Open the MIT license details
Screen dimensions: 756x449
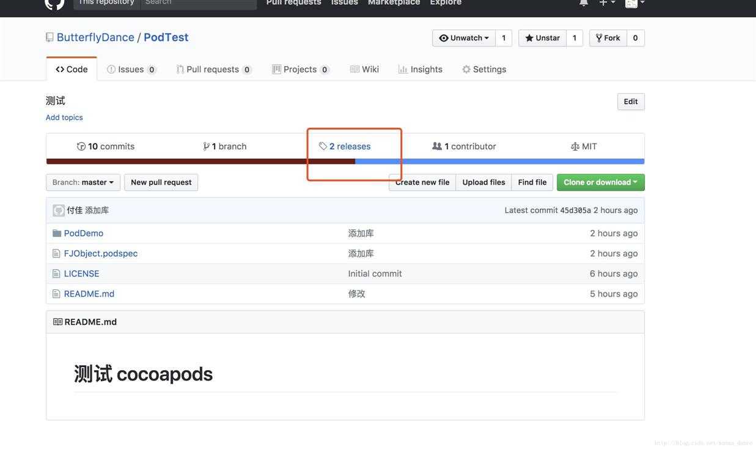(584, 146)
